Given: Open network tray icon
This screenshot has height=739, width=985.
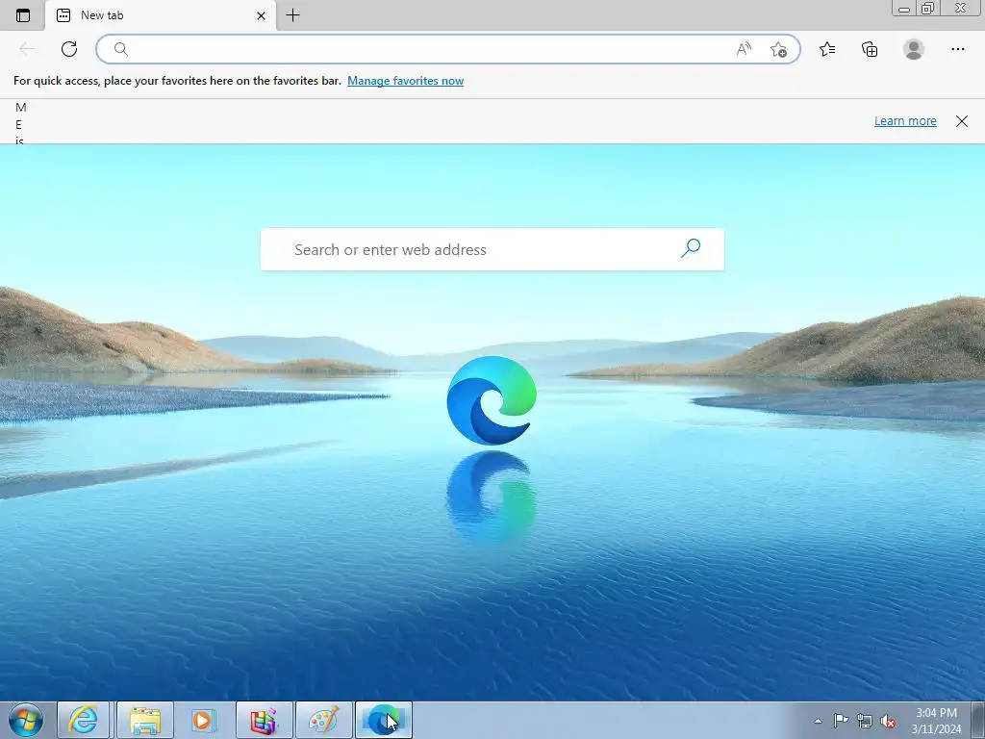Looking at the screenshot, I should pyautogui.click(x=865, y=721).
